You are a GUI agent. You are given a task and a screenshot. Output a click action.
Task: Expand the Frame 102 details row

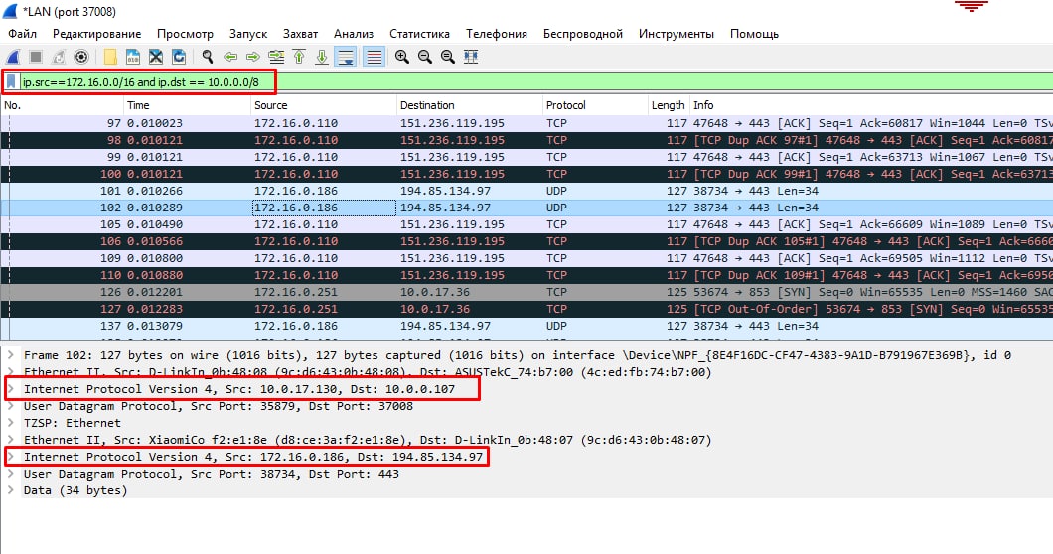tap(11, 355)
